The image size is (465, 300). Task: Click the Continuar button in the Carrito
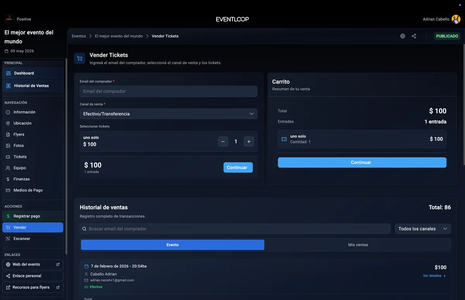pyautogui.click(x=361, y=162)
